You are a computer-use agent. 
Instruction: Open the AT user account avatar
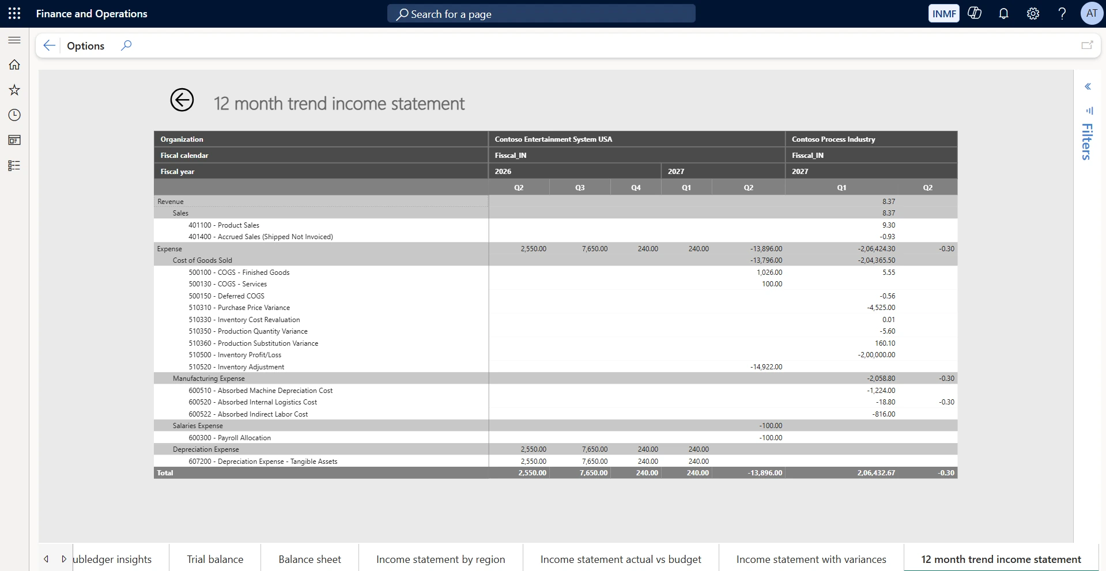1092,14
